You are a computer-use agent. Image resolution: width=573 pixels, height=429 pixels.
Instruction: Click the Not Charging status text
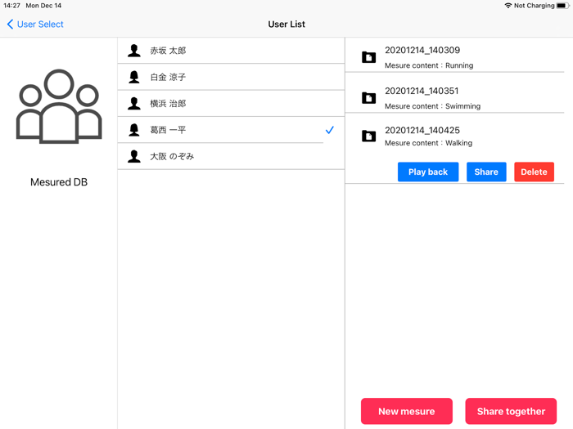535,6
